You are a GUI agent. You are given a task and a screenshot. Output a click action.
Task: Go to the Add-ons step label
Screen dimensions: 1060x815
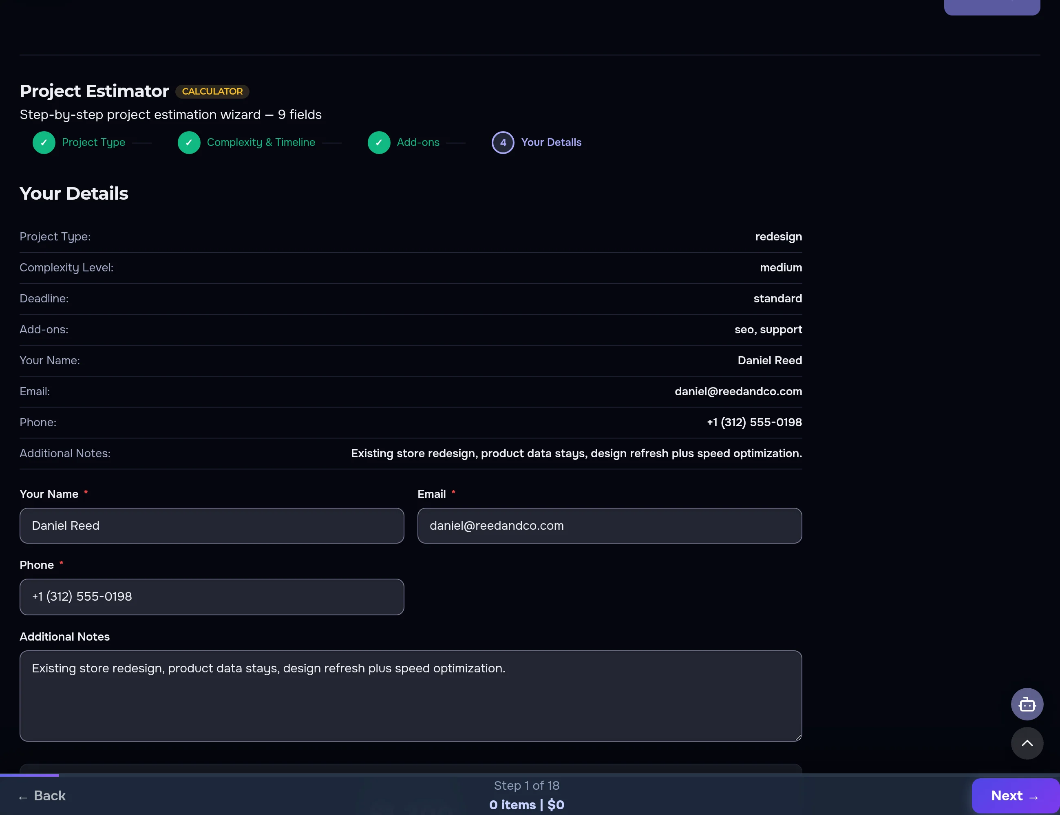(x=418, y=142)
